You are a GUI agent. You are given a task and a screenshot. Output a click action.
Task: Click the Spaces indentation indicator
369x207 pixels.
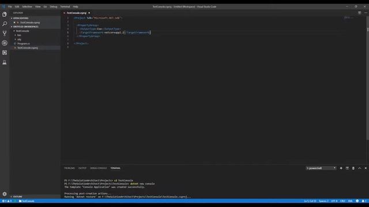click(323, 201)
